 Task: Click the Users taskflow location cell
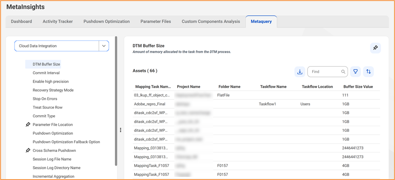(305, 104)
